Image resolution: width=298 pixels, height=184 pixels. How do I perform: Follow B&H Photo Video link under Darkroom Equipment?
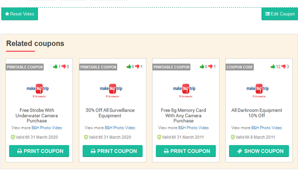point(267,128)
